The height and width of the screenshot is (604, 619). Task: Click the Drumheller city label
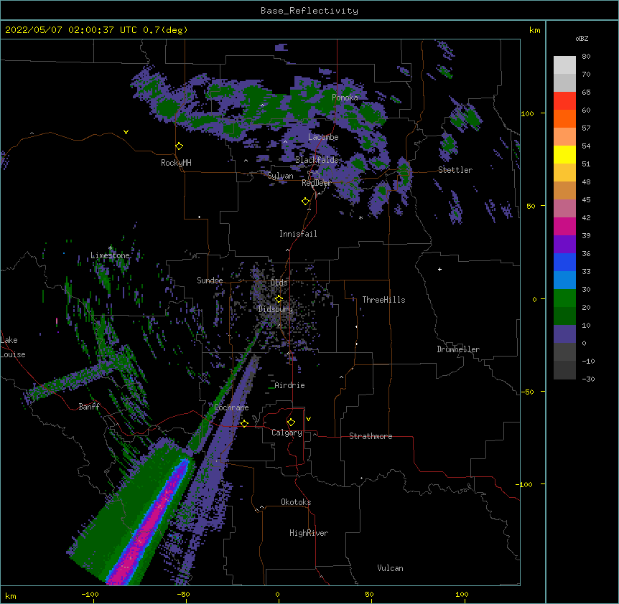tap(458, 349)
